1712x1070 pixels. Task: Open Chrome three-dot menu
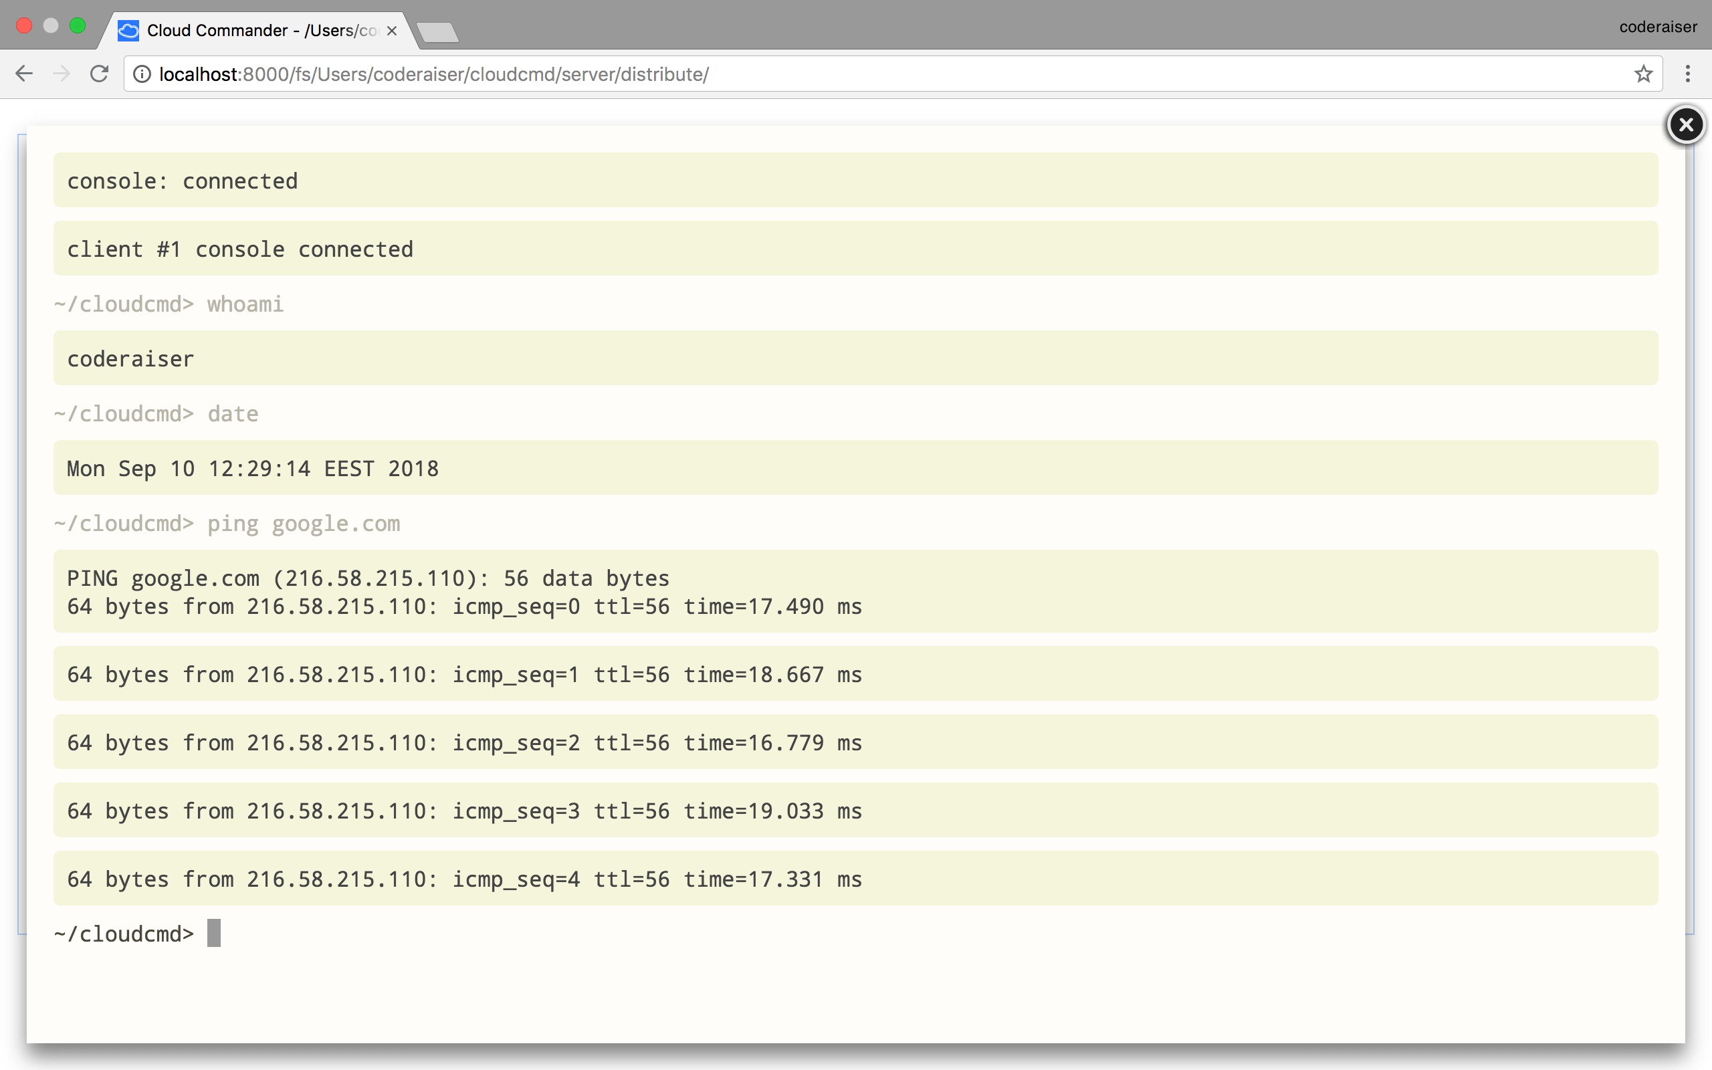point(1687,74)
